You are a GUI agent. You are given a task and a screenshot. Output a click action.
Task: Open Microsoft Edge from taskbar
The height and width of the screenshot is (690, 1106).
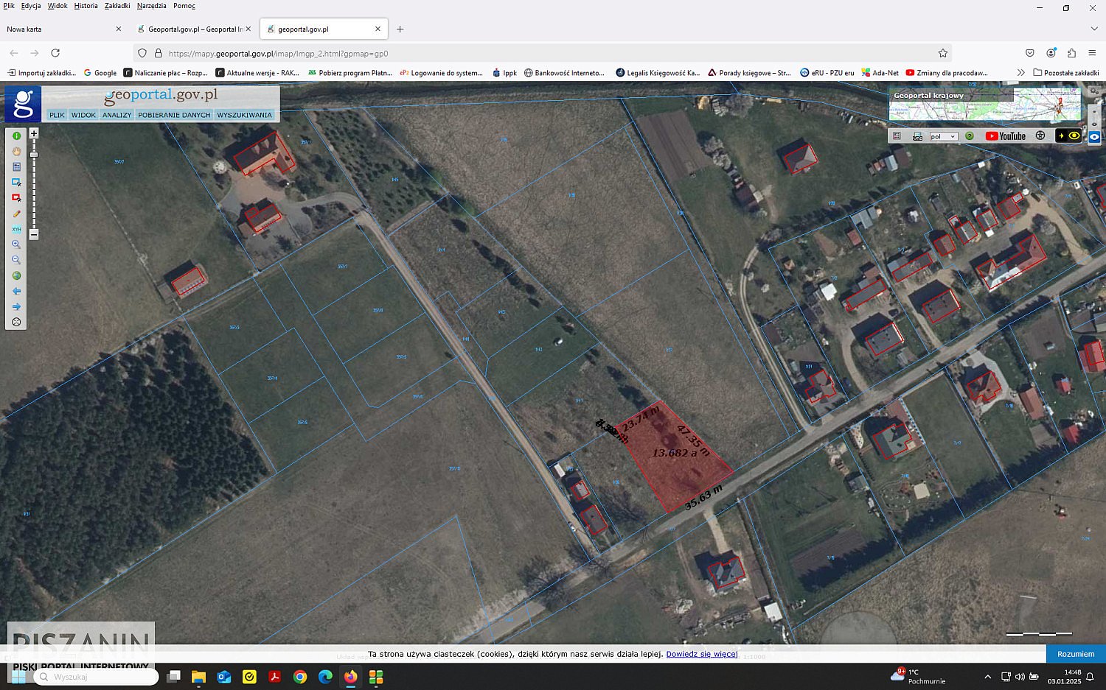coord(325,677)
